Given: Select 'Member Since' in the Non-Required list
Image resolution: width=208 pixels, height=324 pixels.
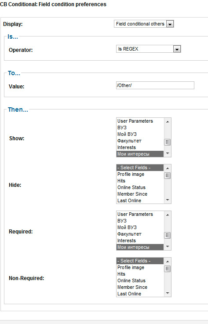Looking at the screenshot, I should point(140,287).
